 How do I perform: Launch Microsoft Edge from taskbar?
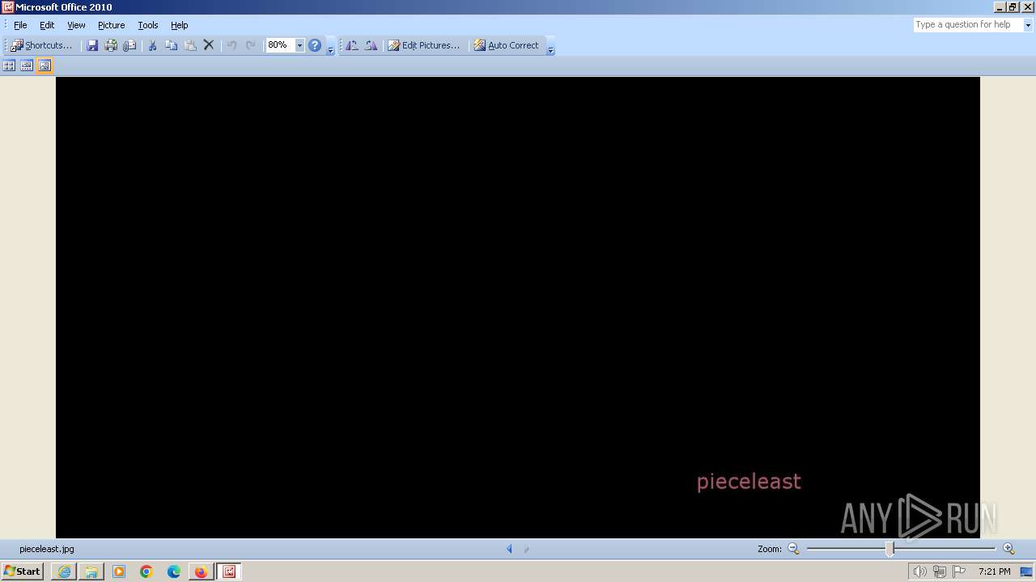pyautogui.click(x=174, y=571)
